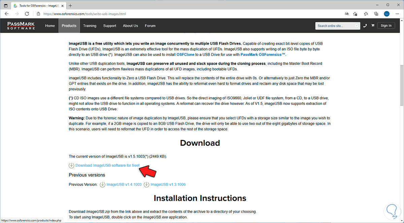Open the Forum menu item

point(150,26)
